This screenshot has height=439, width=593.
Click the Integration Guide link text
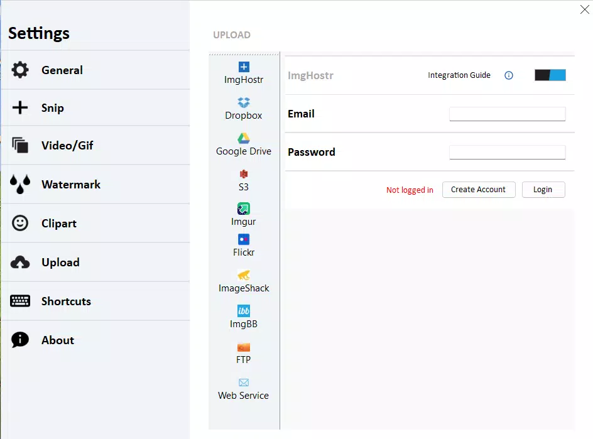click(459, 75)
